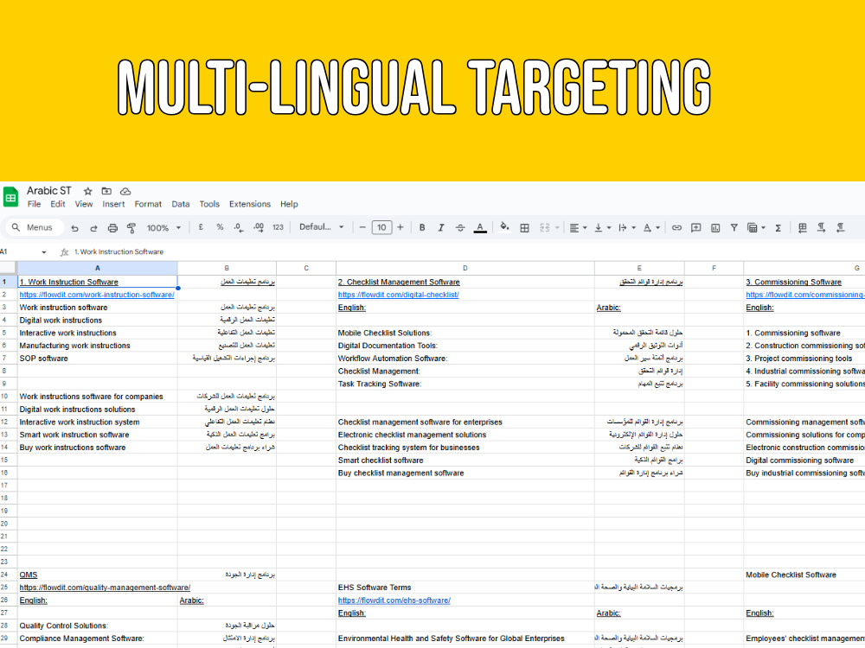Toggle italic formatting

pos(441,227)
